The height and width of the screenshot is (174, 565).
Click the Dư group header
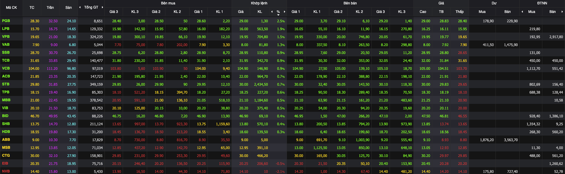(494, 3)
